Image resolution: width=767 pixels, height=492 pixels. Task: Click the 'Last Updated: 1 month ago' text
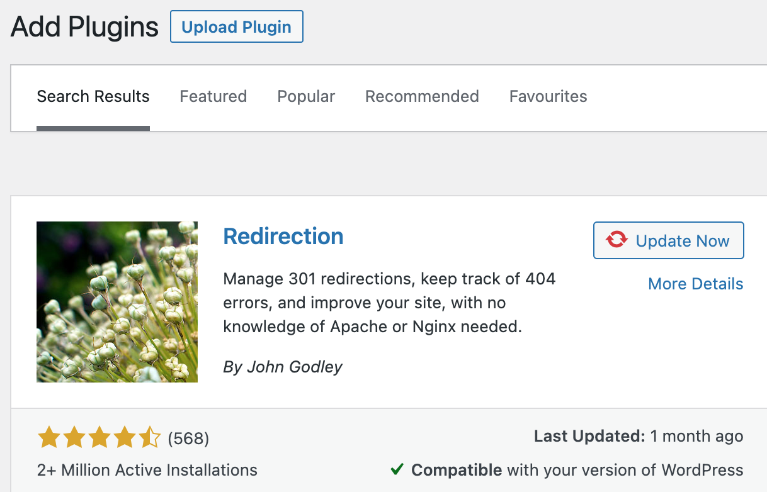click(x=639, y=436)
